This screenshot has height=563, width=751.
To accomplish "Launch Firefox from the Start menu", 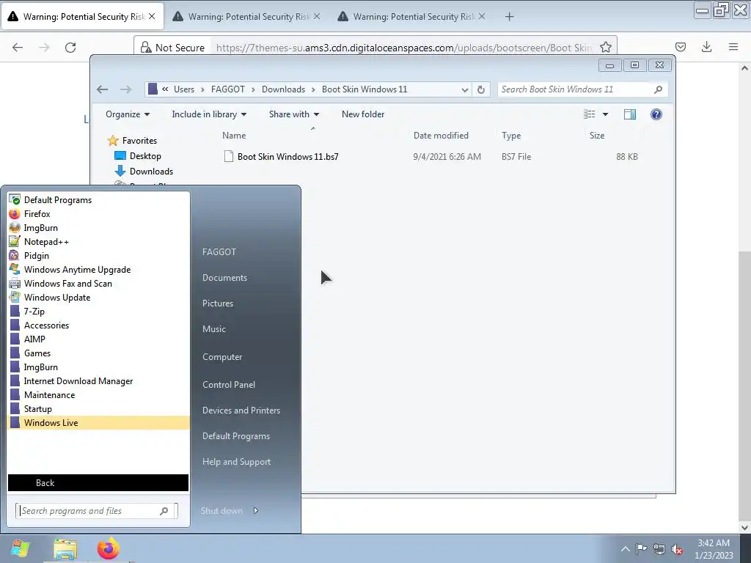I will (x=98, y=214).
